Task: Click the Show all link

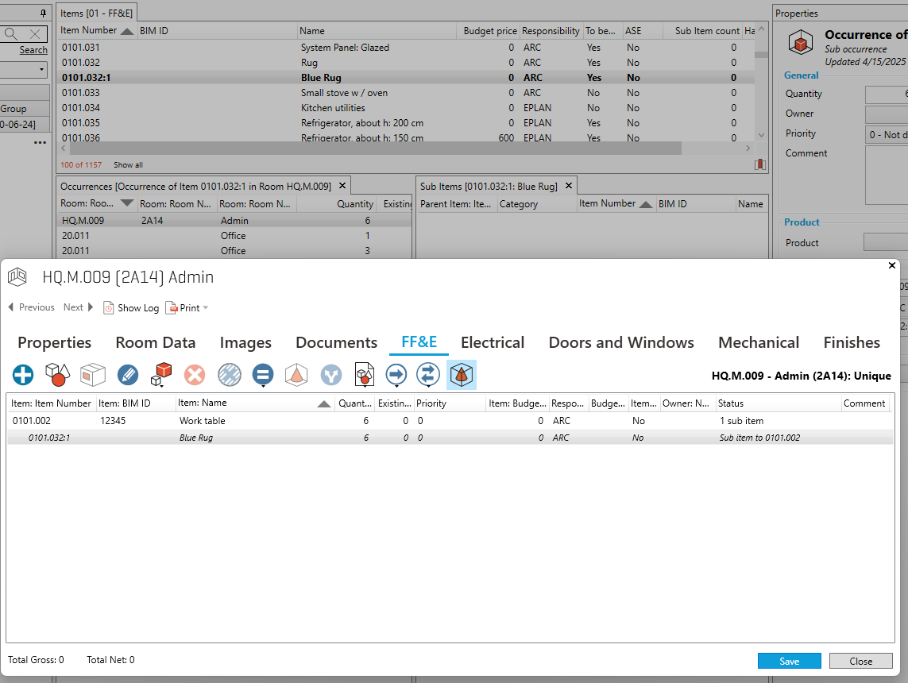Action: 128,165
